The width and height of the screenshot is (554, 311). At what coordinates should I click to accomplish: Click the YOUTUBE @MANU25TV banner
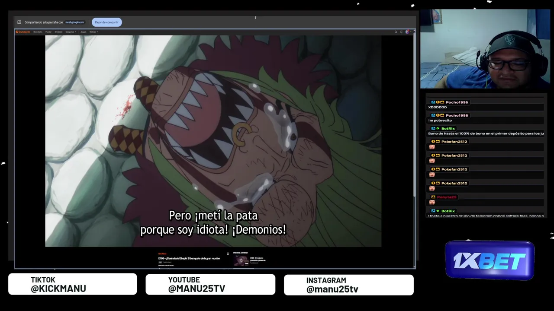(x=210, y=284)
